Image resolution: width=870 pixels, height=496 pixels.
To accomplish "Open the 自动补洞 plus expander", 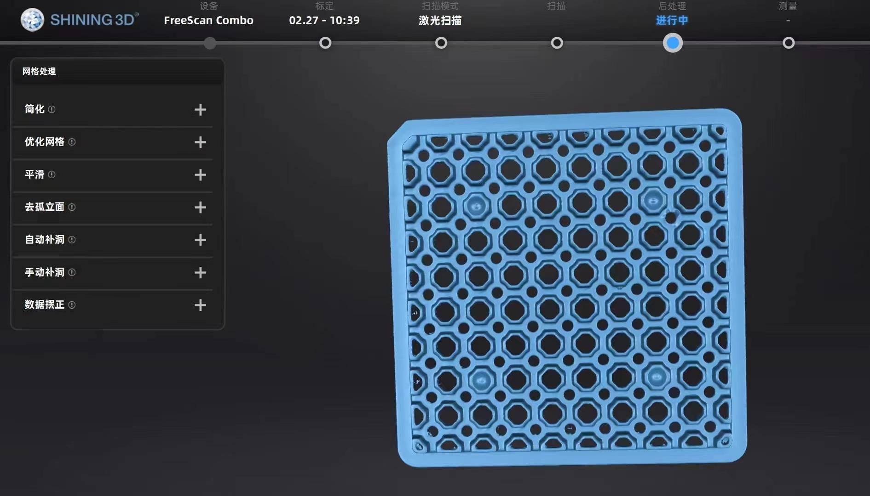I will tap(200, 240).
